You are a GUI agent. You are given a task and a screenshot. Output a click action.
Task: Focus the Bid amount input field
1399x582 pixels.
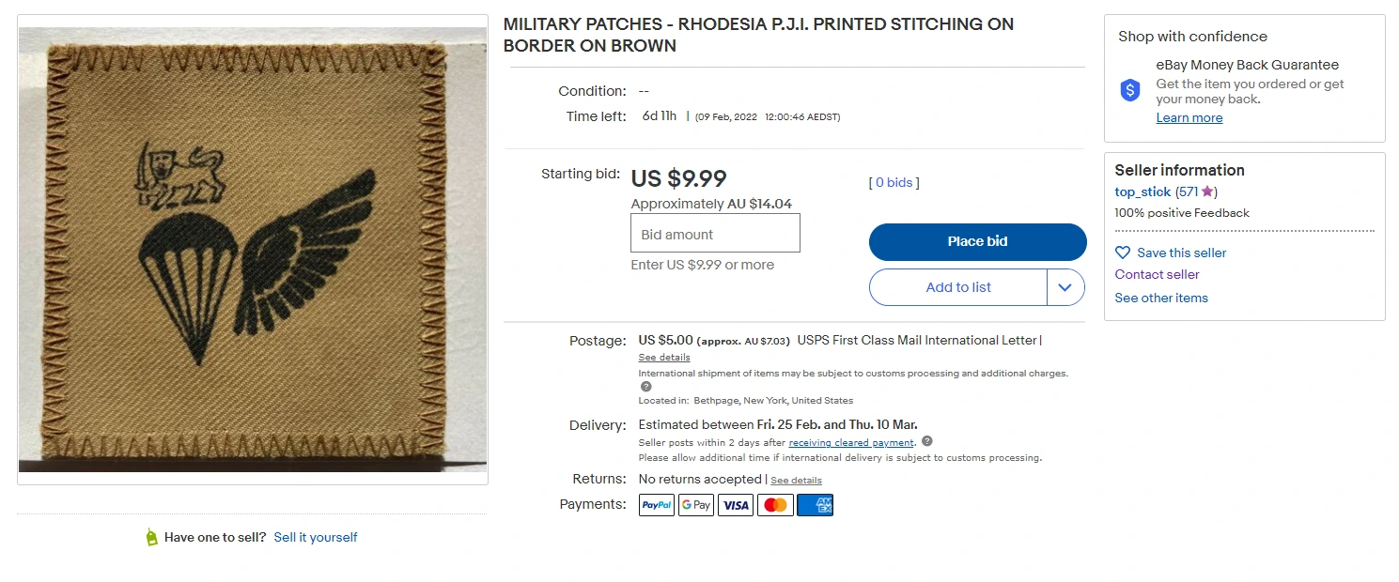pos(715,234)
